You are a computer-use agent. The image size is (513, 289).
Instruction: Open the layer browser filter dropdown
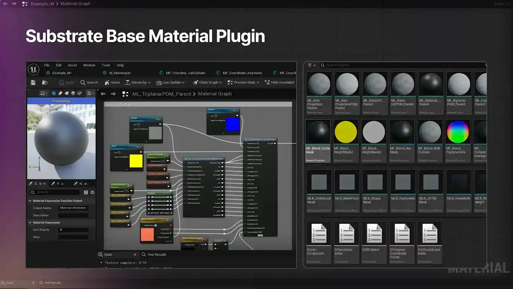pos(311,65)
